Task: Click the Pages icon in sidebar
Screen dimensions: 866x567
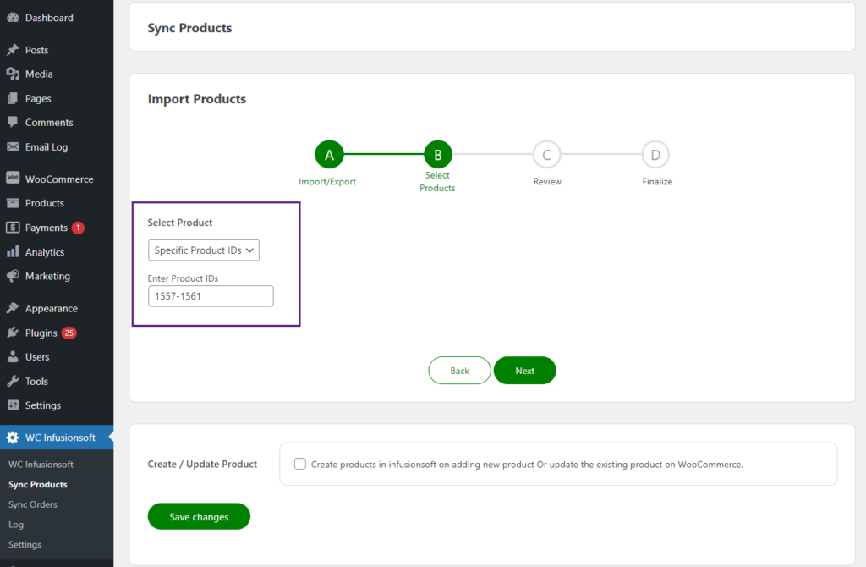Action: (x=13, y=98)
